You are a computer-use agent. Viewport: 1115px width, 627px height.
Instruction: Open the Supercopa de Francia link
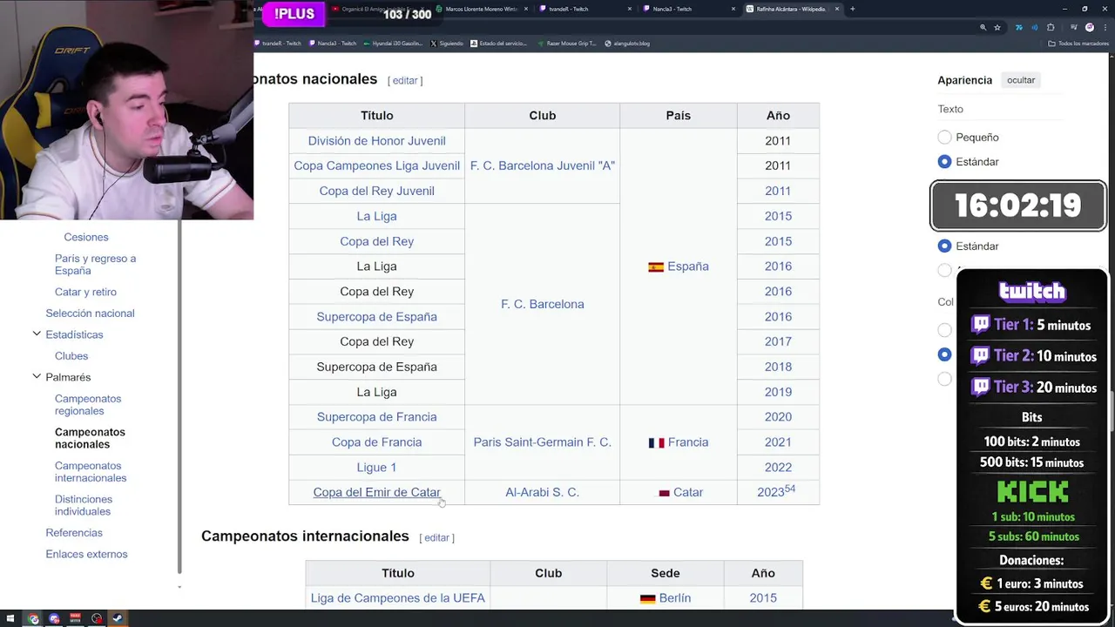coord(376,416)
